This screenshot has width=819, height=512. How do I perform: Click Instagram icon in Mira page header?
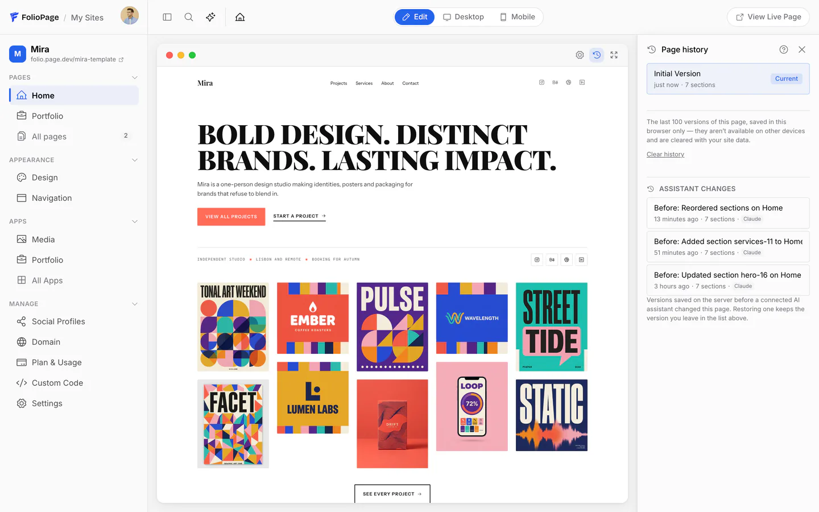[x=541, y=82]
